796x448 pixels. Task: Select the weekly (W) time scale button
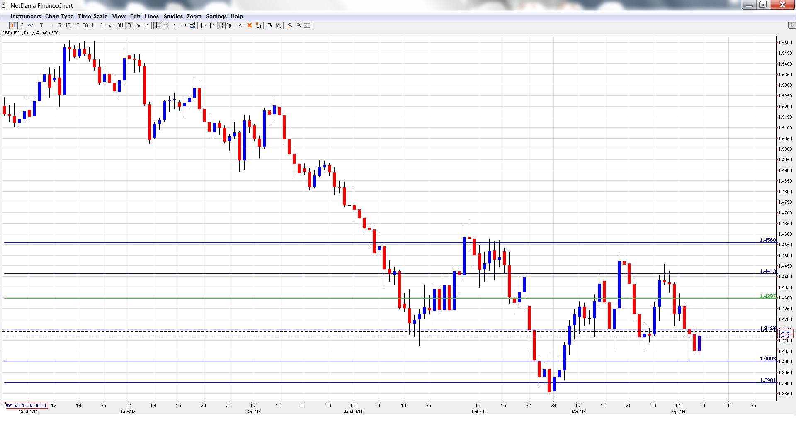point(138,26)
